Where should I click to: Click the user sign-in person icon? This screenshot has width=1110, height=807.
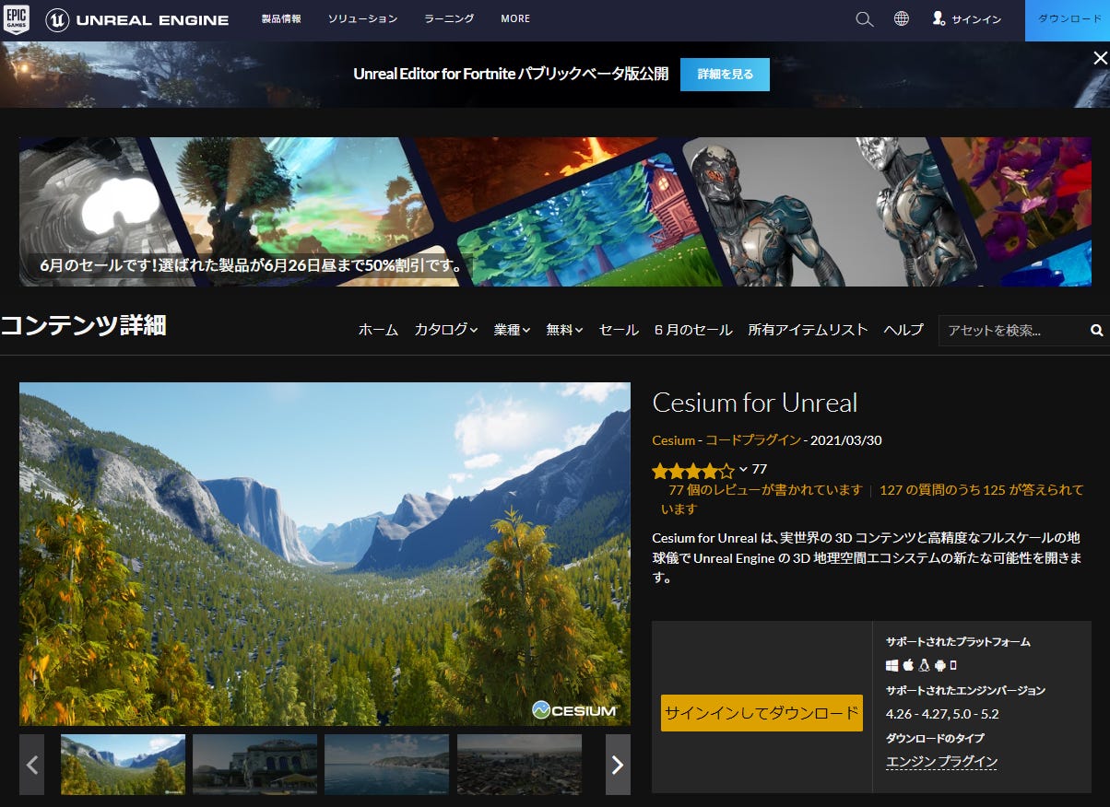click(x=939, y=18)
